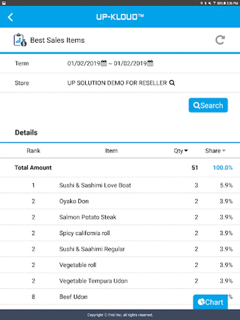
Task: Click the store lookup magnifier icon
Action: click(x=172, y=83)
